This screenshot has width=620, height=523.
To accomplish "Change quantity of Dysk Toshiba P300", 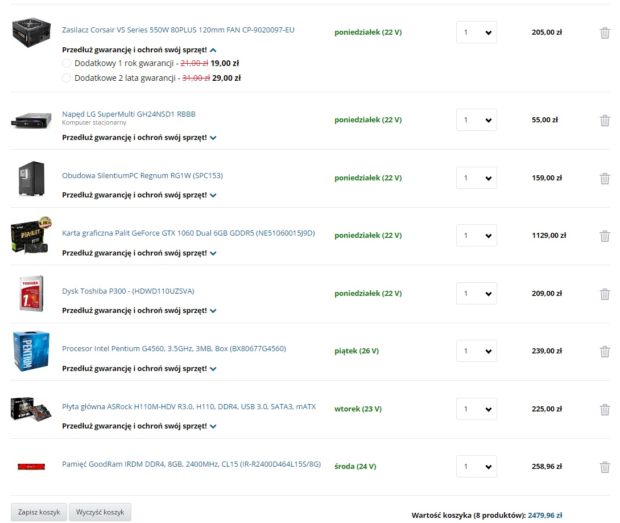I will (477, 293).
